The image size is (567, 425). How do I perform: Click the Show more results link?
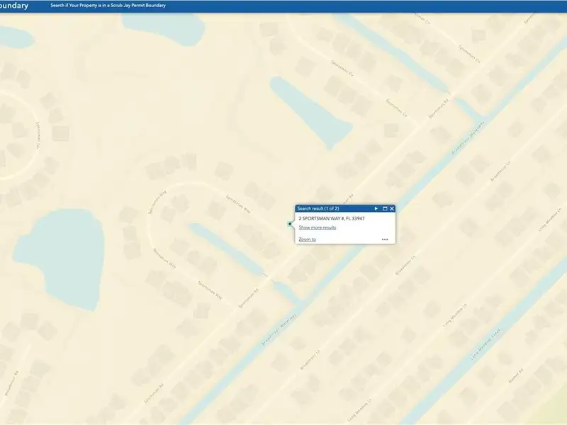tap(317, 227)
